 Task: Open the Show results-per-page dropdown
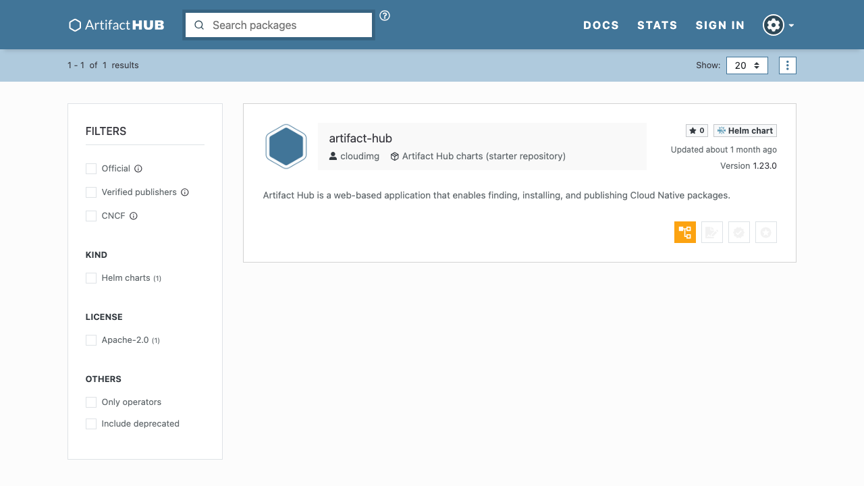coord(747,65)
